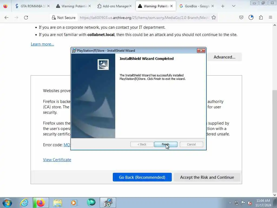The image size is (277, 208).
Task: Bookmark this page with the star icon
Action: click(x=214, y=18)
